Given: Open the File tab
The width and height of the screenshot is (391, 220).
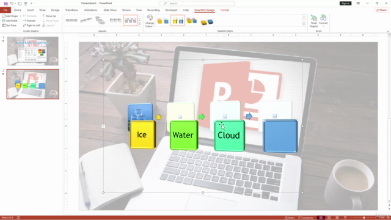Looking at the screenshot, I should tap(5, 10).
